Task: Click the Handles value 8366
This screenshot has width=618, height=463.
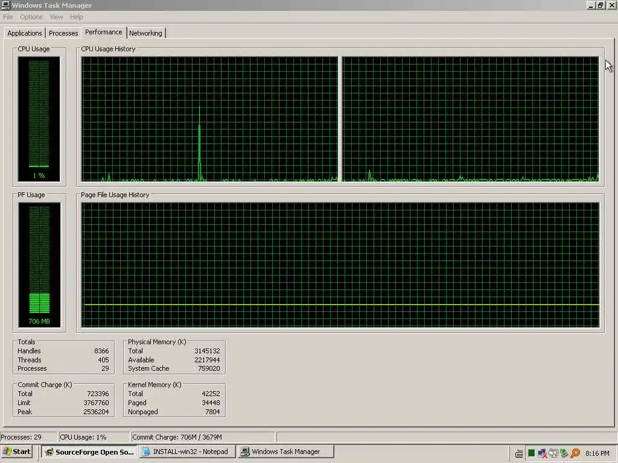Action: 101,351
